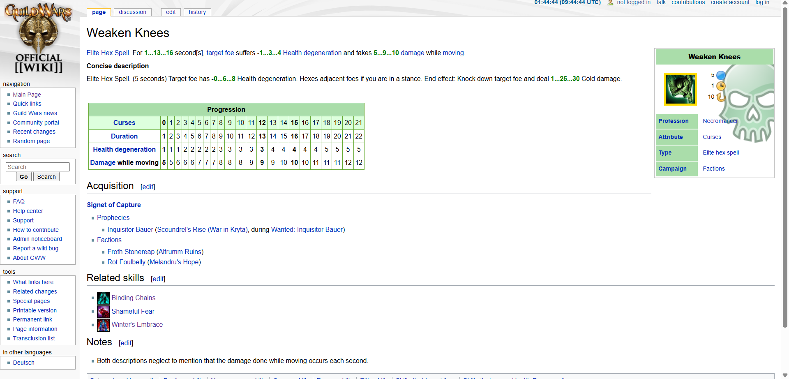
Task: Open the Shameful Fear skill icon
Action: (x=103, y=312)
